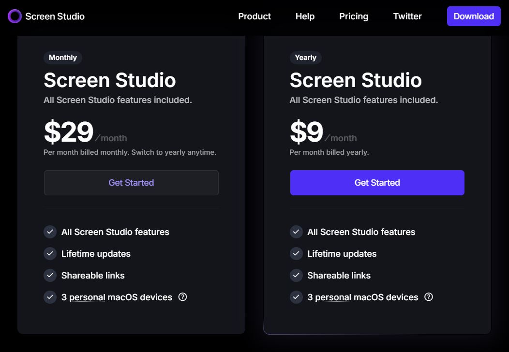Image resolution: width=509 pixels, height=352 pixels.
Task: Click the checkmark beside "All Screen Studio features" on Yearly card
Action: [296, 232]
